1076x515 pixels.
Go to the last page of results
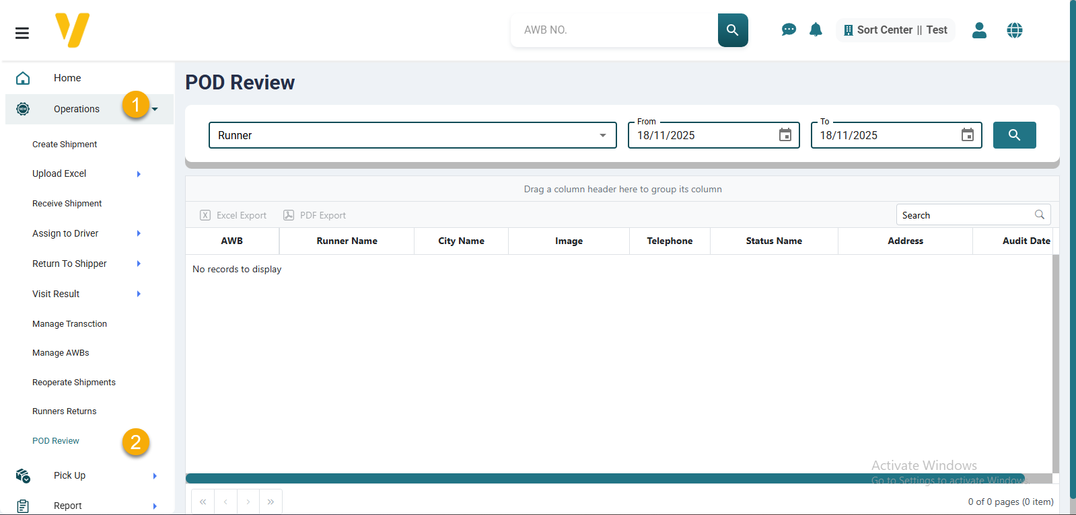[x=271, y=502]
